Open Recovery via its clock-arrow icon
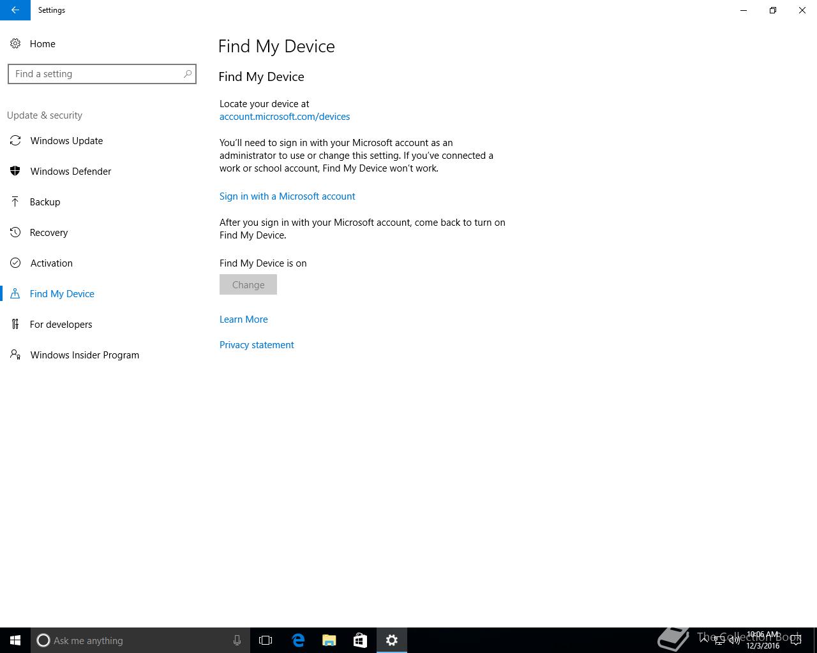 click(x=15, y=233)
